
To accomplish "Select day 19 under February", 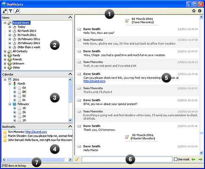I will click(x=24, y=120).
